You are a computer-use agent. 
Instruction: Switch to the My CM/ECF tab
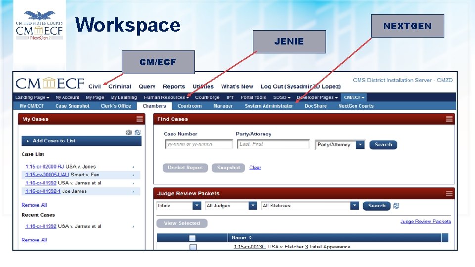[32, 106]
